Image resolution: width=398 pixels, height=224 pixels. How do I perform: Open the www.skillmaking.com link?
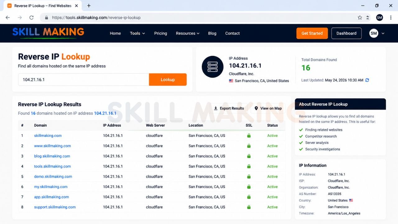tap(53, 146)
